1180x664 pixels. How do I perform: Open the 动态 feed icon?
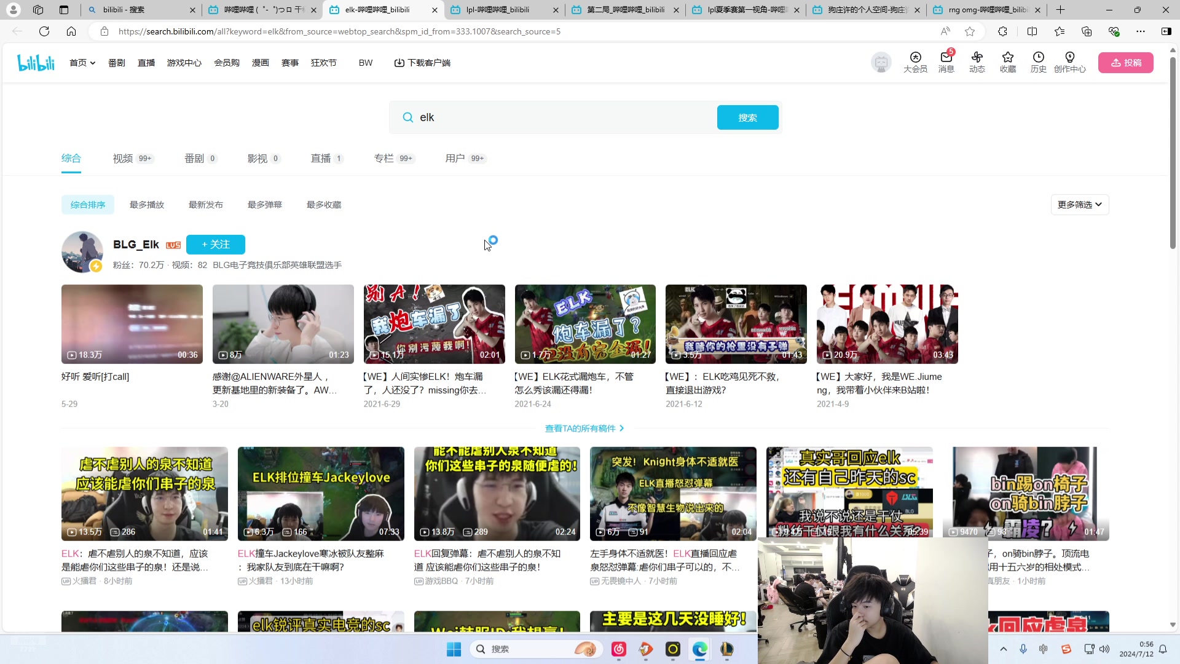point(977,62)
